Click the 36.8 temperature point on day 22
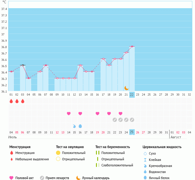This screenshot has width=195, height=180. coord(132,46)
